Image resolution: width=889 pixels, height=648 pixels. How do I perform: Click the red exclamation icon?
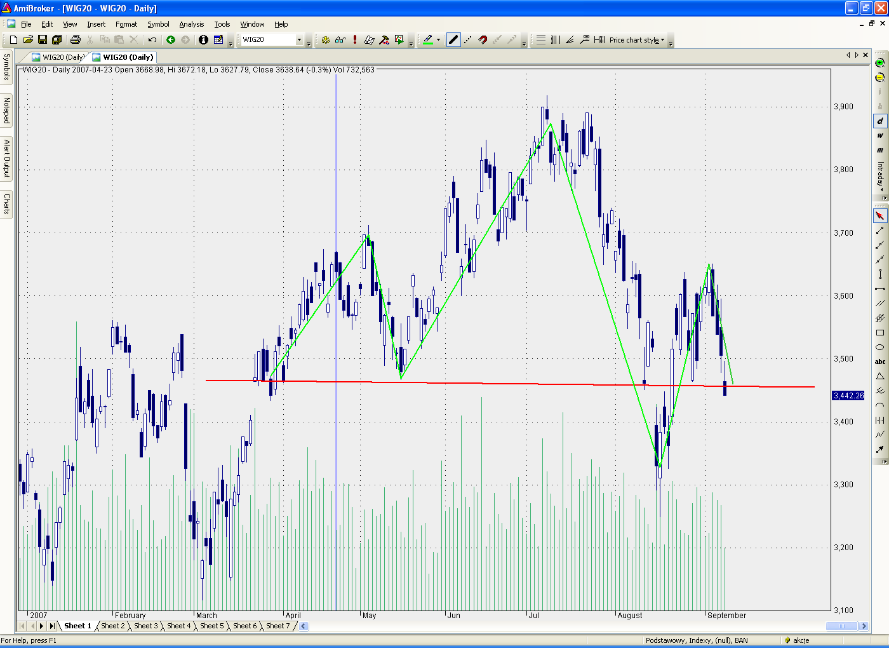click(x=355, y=40)
